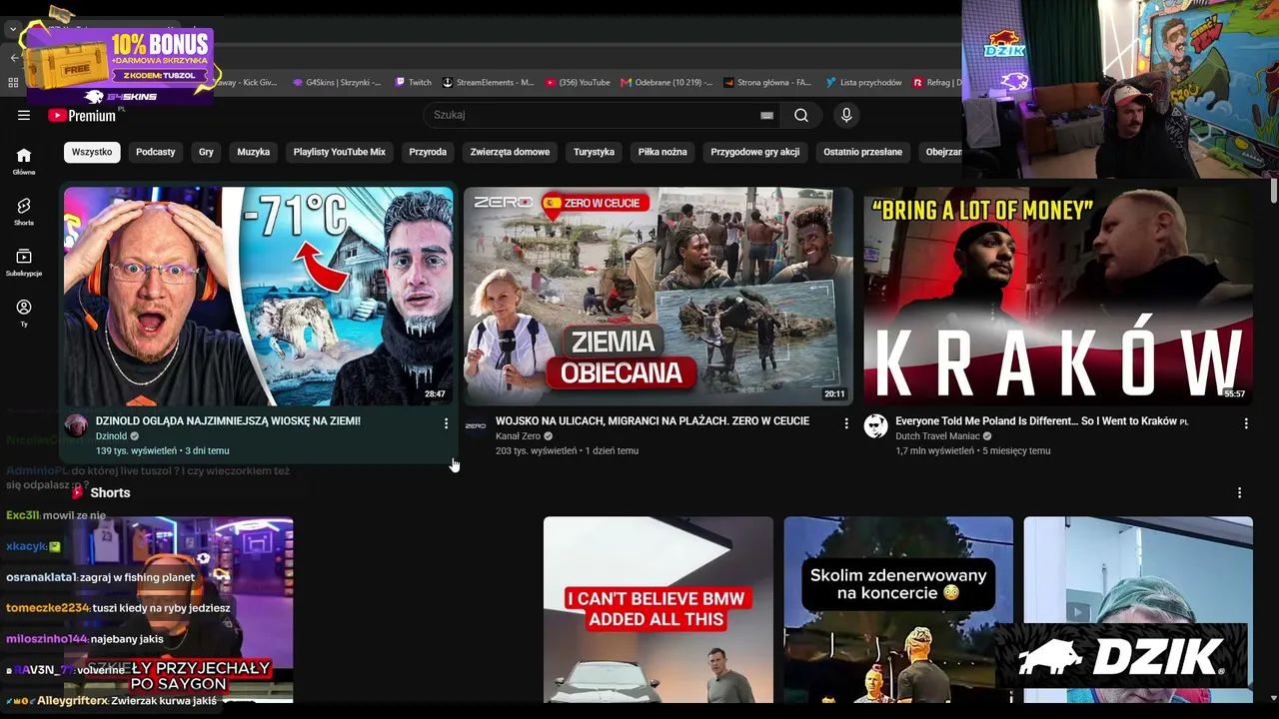Viewport: 1279px width, 719px height.
Task: Open options menu for Kanał Zero video
Action: [846, 423]
